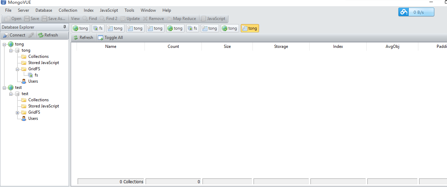Image resolution: width=447 pixels, height=187 pixels.
Task: Expand GridFS under the test database
Action: pos(18,113)
